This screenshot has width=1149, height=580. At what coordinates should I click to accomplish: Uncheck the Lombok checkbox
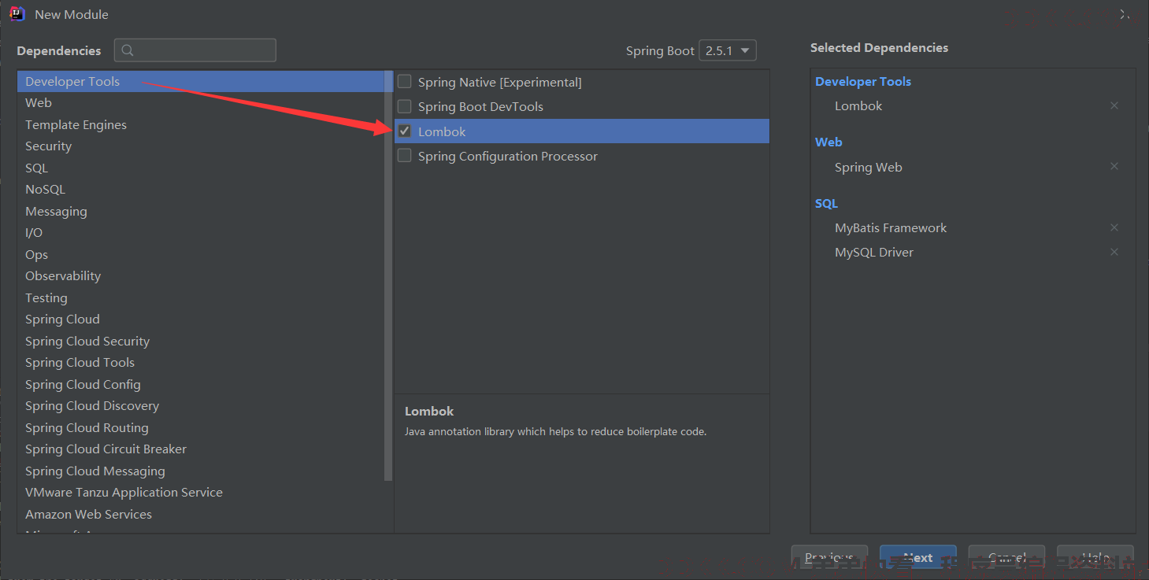coord(405,131)
